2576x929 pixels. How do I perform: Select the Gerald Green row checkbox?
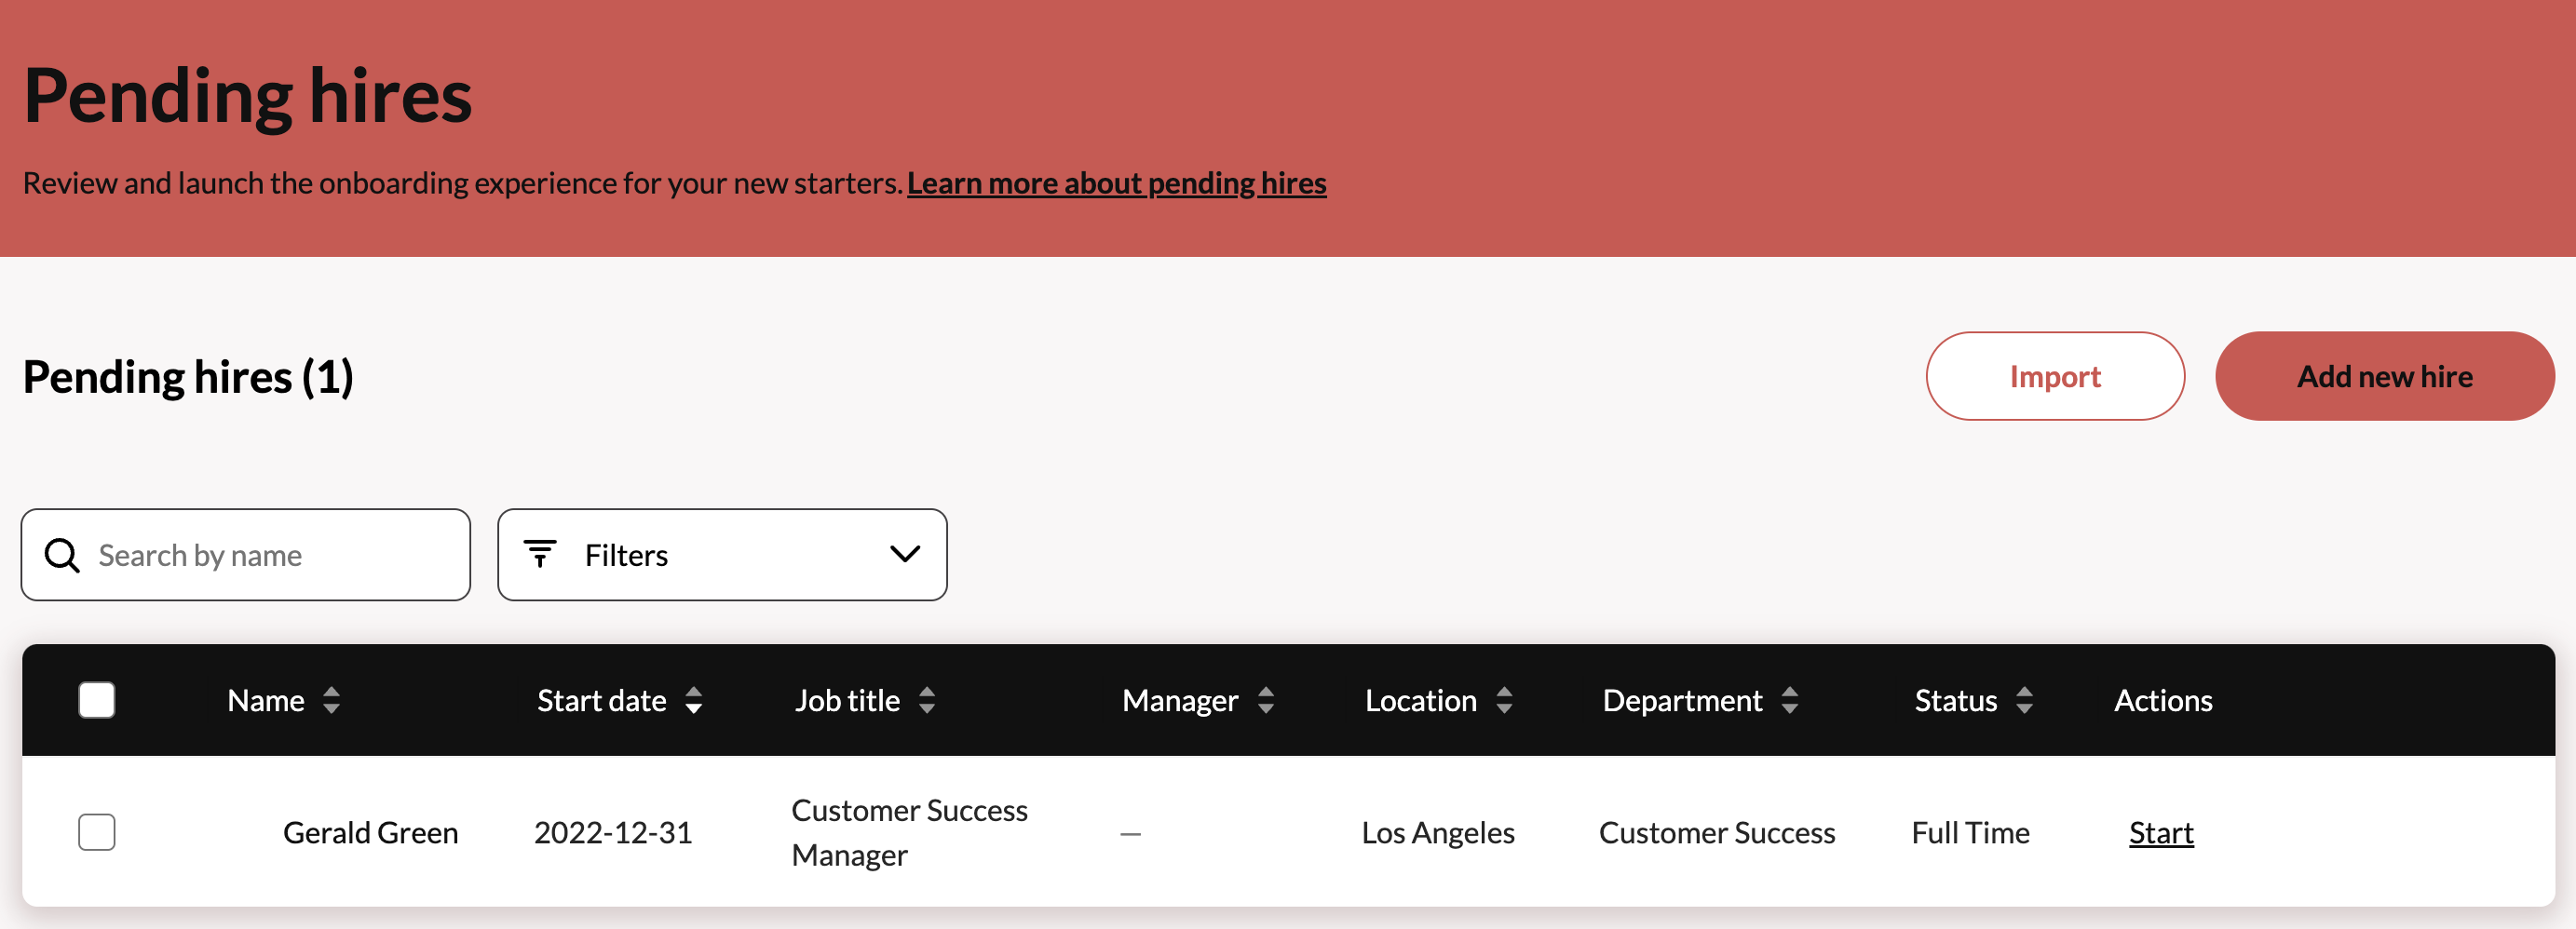[x=97, y=832]
